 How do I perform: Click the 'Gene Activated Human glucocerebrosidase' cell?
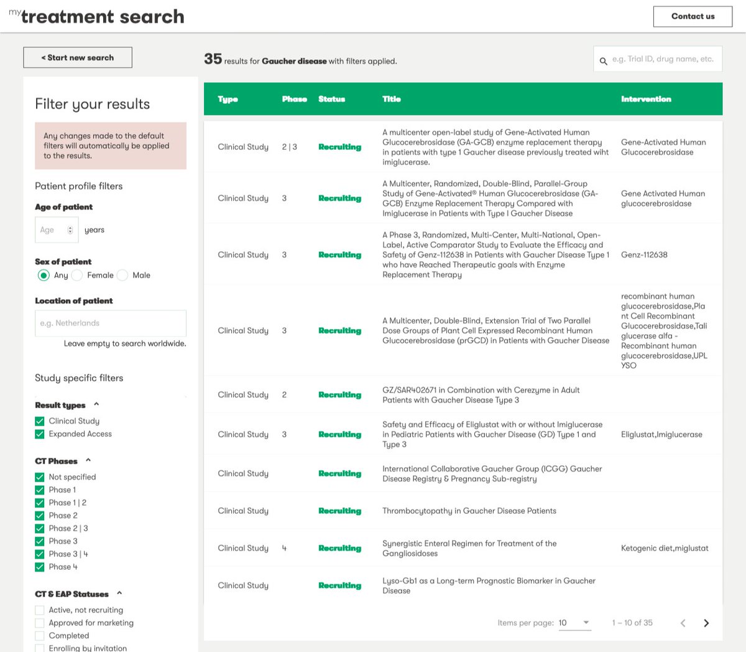pyautogui.click(x=663, y=198)
